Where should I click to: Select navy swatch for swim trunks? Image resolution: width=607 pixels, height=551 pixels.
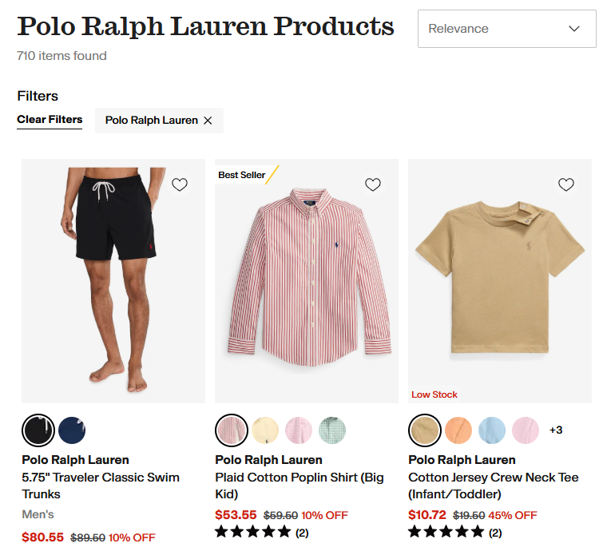tap(72, 430)
